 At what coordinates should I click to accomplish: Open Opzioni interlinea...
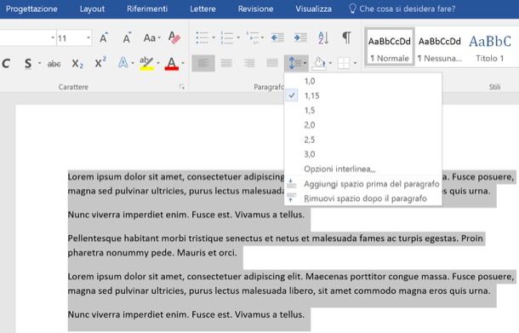[363, 169]
